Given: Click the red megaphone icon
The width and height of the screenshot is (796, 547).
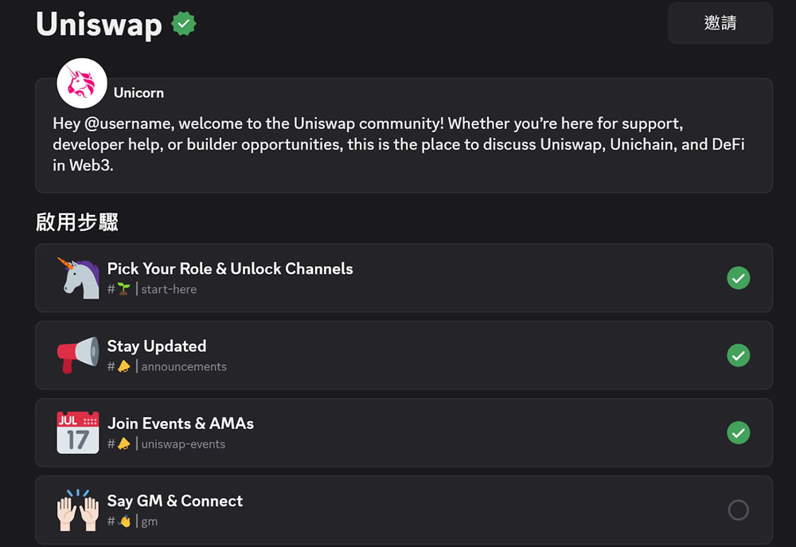Looking at the screenshot, I should pos(78,355).
